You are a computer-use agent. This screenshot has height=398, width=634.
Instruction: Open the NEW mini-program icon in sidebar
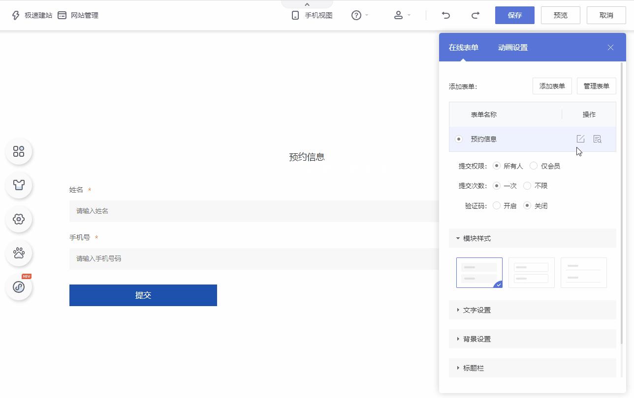(x=19, y=287)
